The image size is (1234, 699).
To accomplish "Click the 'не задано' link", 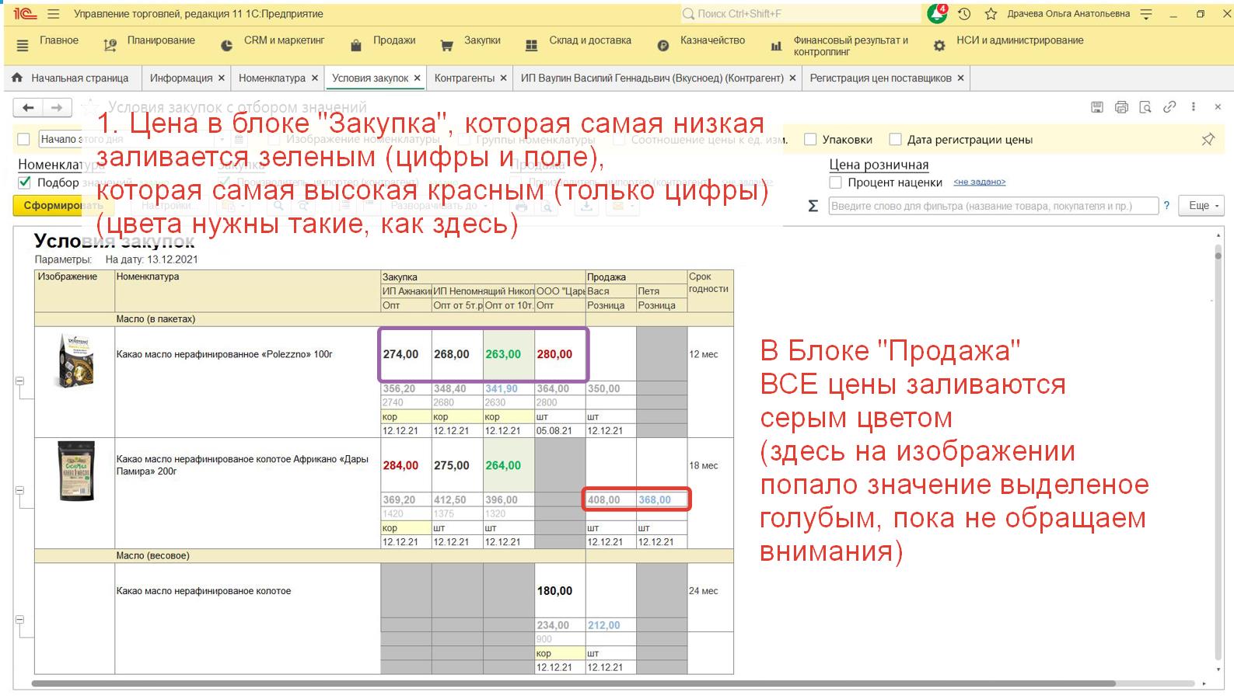I will 979,182.
